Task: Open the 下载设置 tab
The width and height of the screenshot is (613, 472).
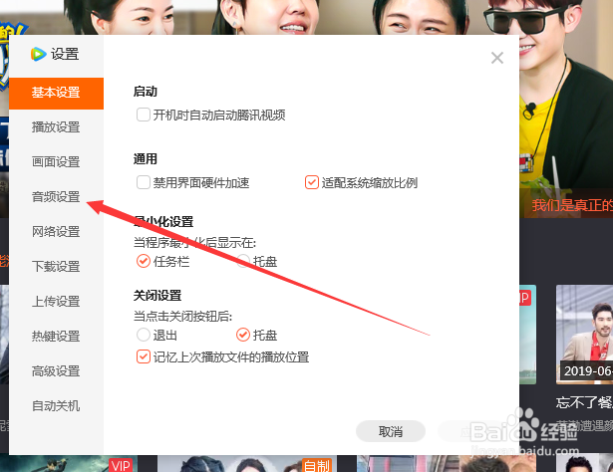Action: (56, 267)
